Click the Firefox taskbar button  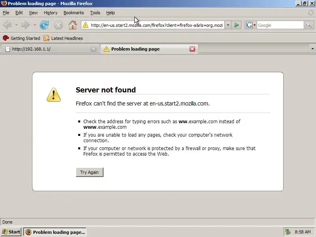(x=55, y=232)
